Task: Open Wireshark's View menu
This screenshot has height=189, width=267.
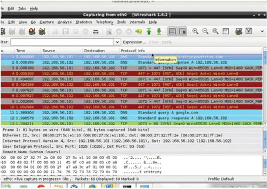Action: pyautogui.click(x=23, y=22)
